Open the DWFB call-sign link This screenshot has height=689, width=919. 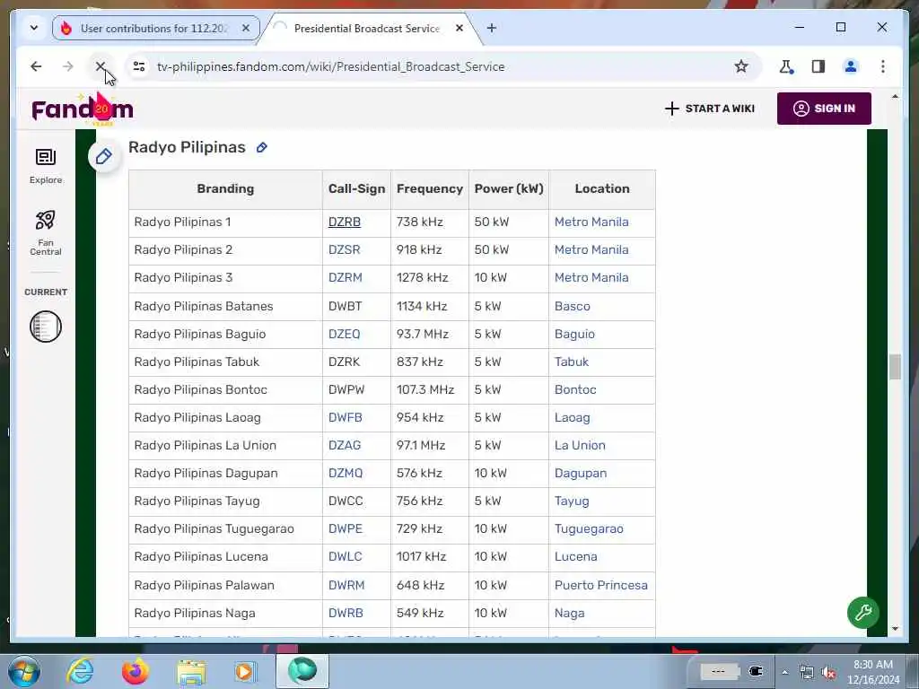346,418
